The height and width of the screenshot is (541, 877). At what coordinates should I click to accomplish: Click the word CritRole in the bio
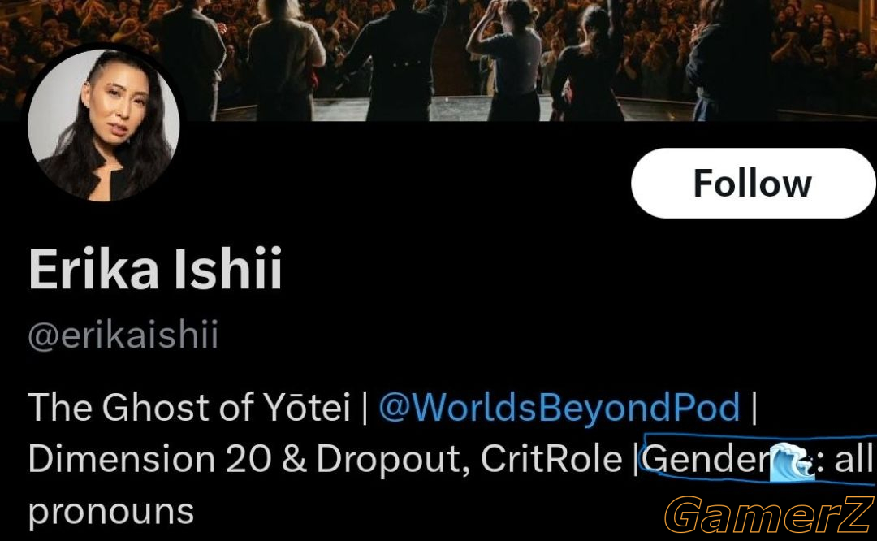(551, 459)
